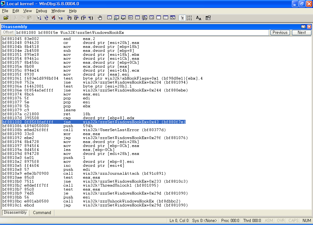The image size is (313, 225).
Task: Open the Watch window via toolbar icon
Action: point(116,18)
